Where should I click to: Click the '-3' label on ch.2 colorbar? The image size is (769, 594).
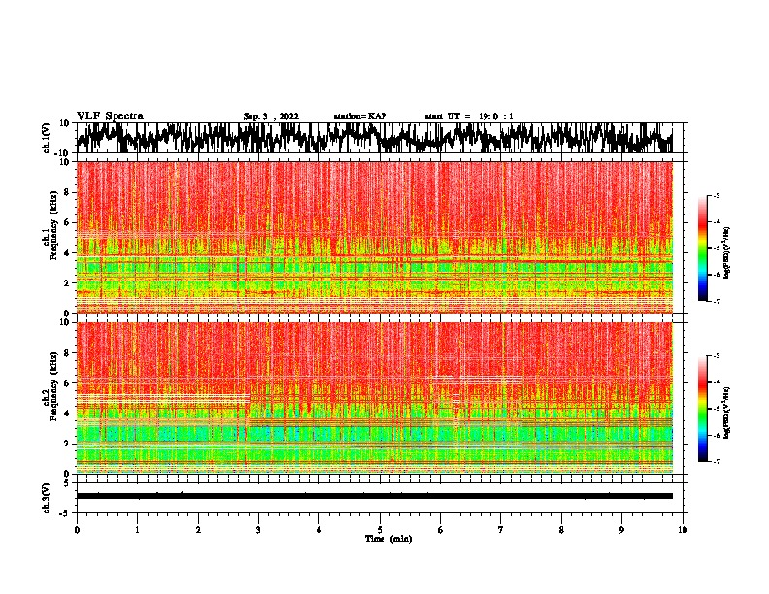pyautogui.click(x=717, y=356)
